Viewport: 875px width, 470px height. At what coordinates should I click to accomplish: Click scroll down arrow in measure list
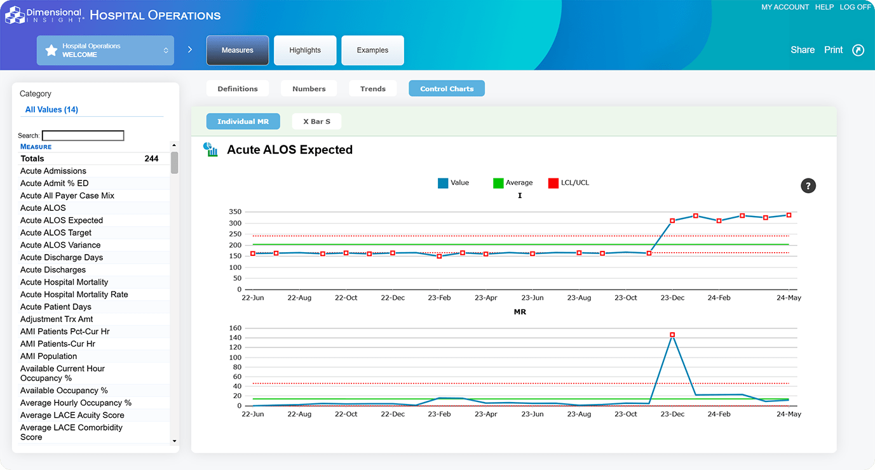click(x=174, y=441)
